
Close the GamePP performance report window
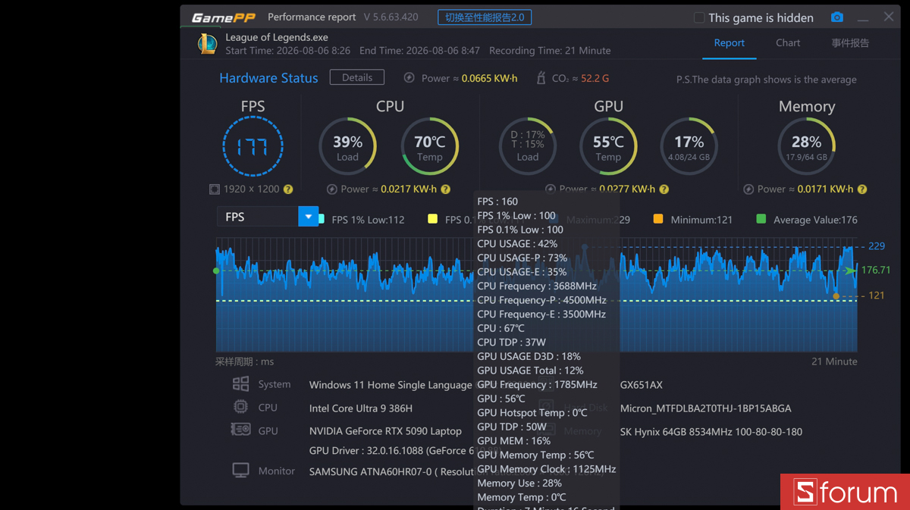click(x=889, y=17)
